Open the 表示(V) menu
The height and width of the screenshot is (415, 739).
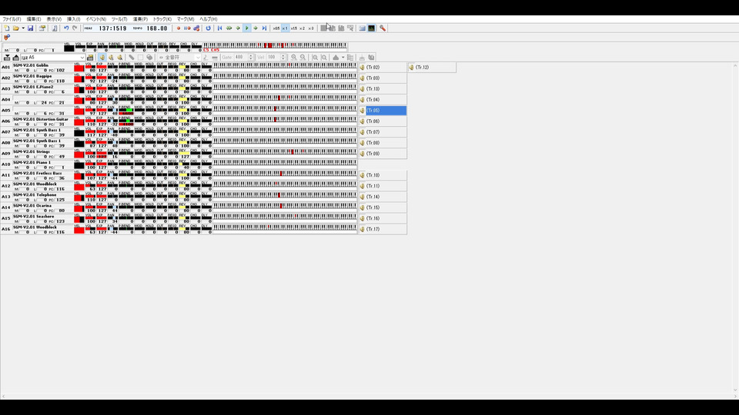tap(54, 19)
